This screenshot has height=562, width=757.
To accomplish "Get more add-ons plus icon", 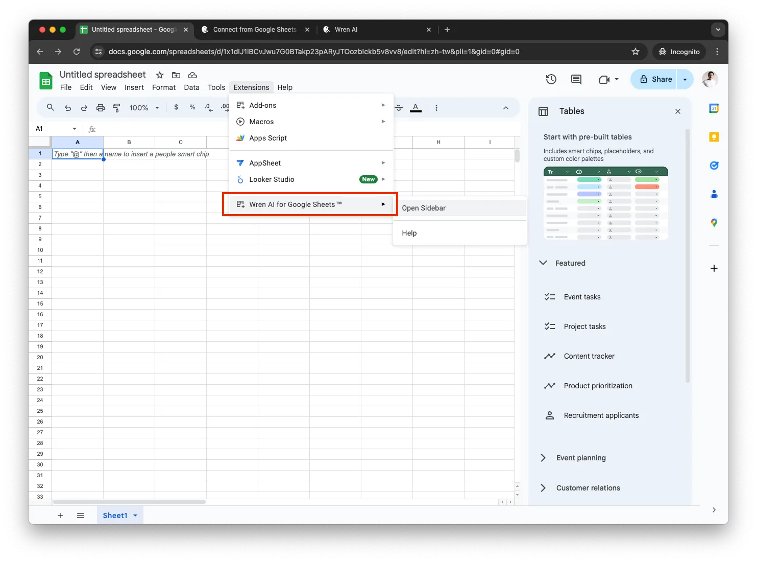I will pos(714,268).
